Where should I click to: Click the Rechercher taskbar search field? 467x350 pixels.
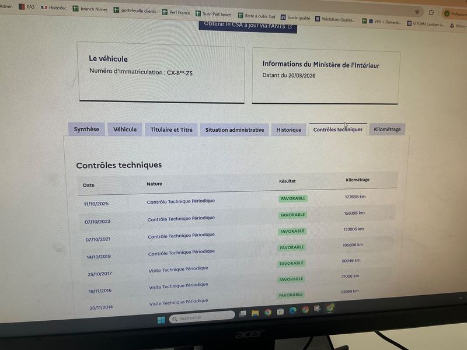point(202,317)
